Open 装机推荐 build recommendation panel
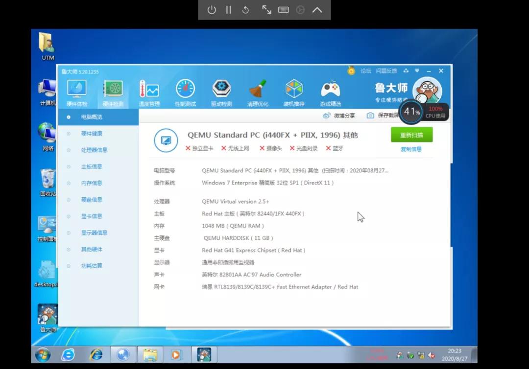The image size is (529, 369). pos(294,91)
